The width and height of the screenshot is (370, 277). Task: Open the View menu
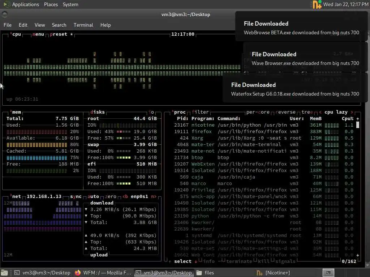coord(40,25)
